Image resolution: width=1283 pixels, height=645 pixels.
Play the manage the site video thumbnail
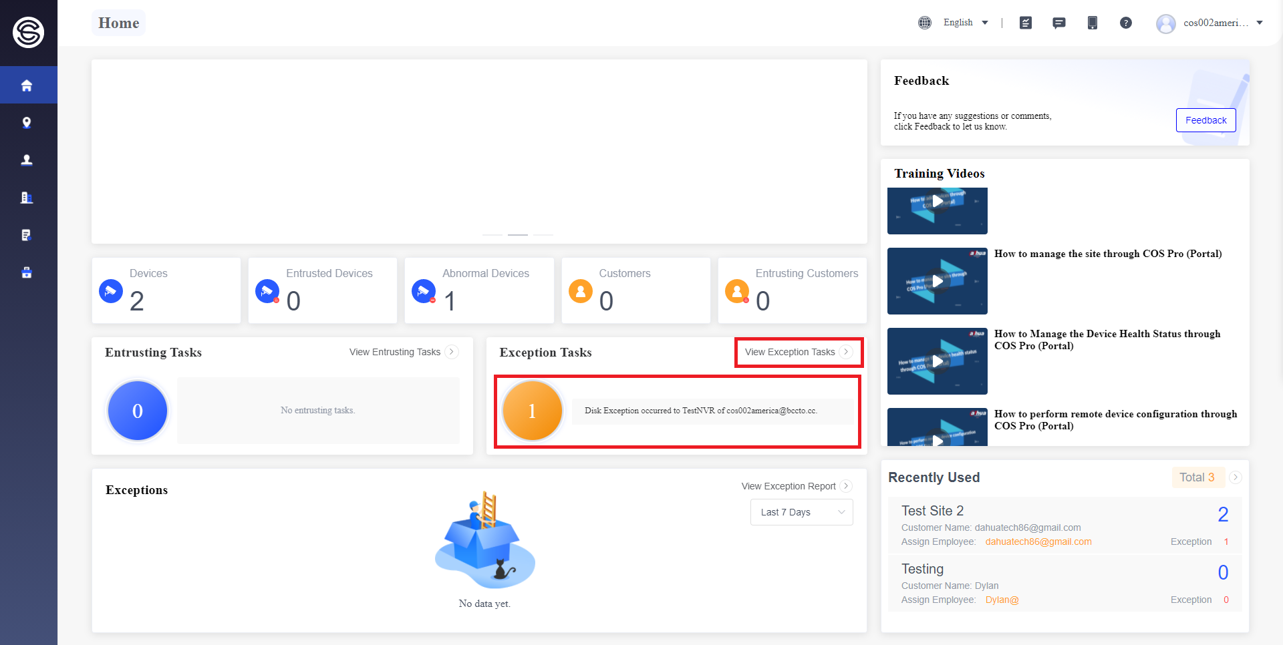tap(938, 281)
